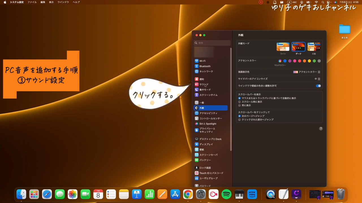Select Bluetooth in the settings sidebar

pos(204,66)
